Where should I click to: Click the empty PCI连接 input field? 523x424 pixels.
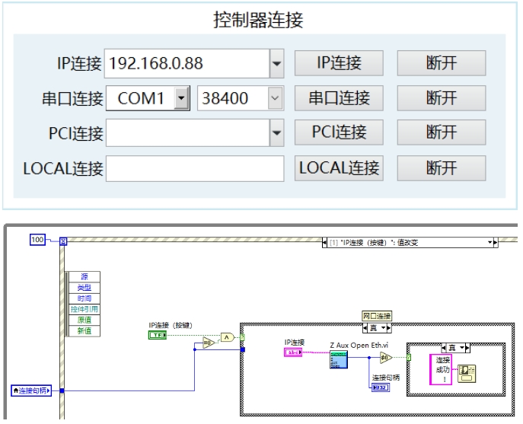[188, 132]
